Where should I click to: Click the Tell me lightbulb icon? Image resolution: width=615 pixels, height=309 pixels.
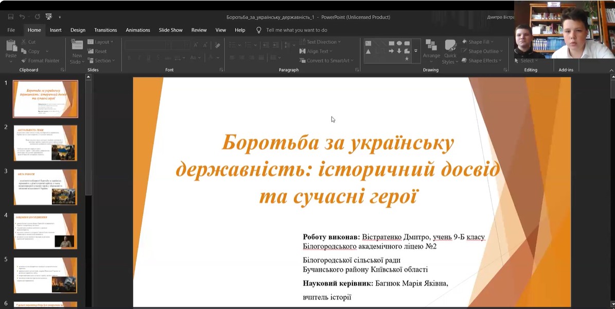click(x=259, y=30)
